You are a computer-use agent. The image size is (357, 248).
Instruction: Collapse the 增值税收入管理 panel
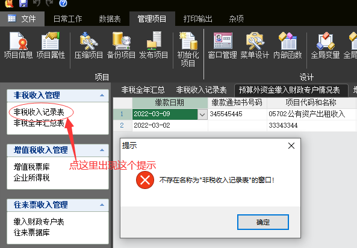[102, 150]
